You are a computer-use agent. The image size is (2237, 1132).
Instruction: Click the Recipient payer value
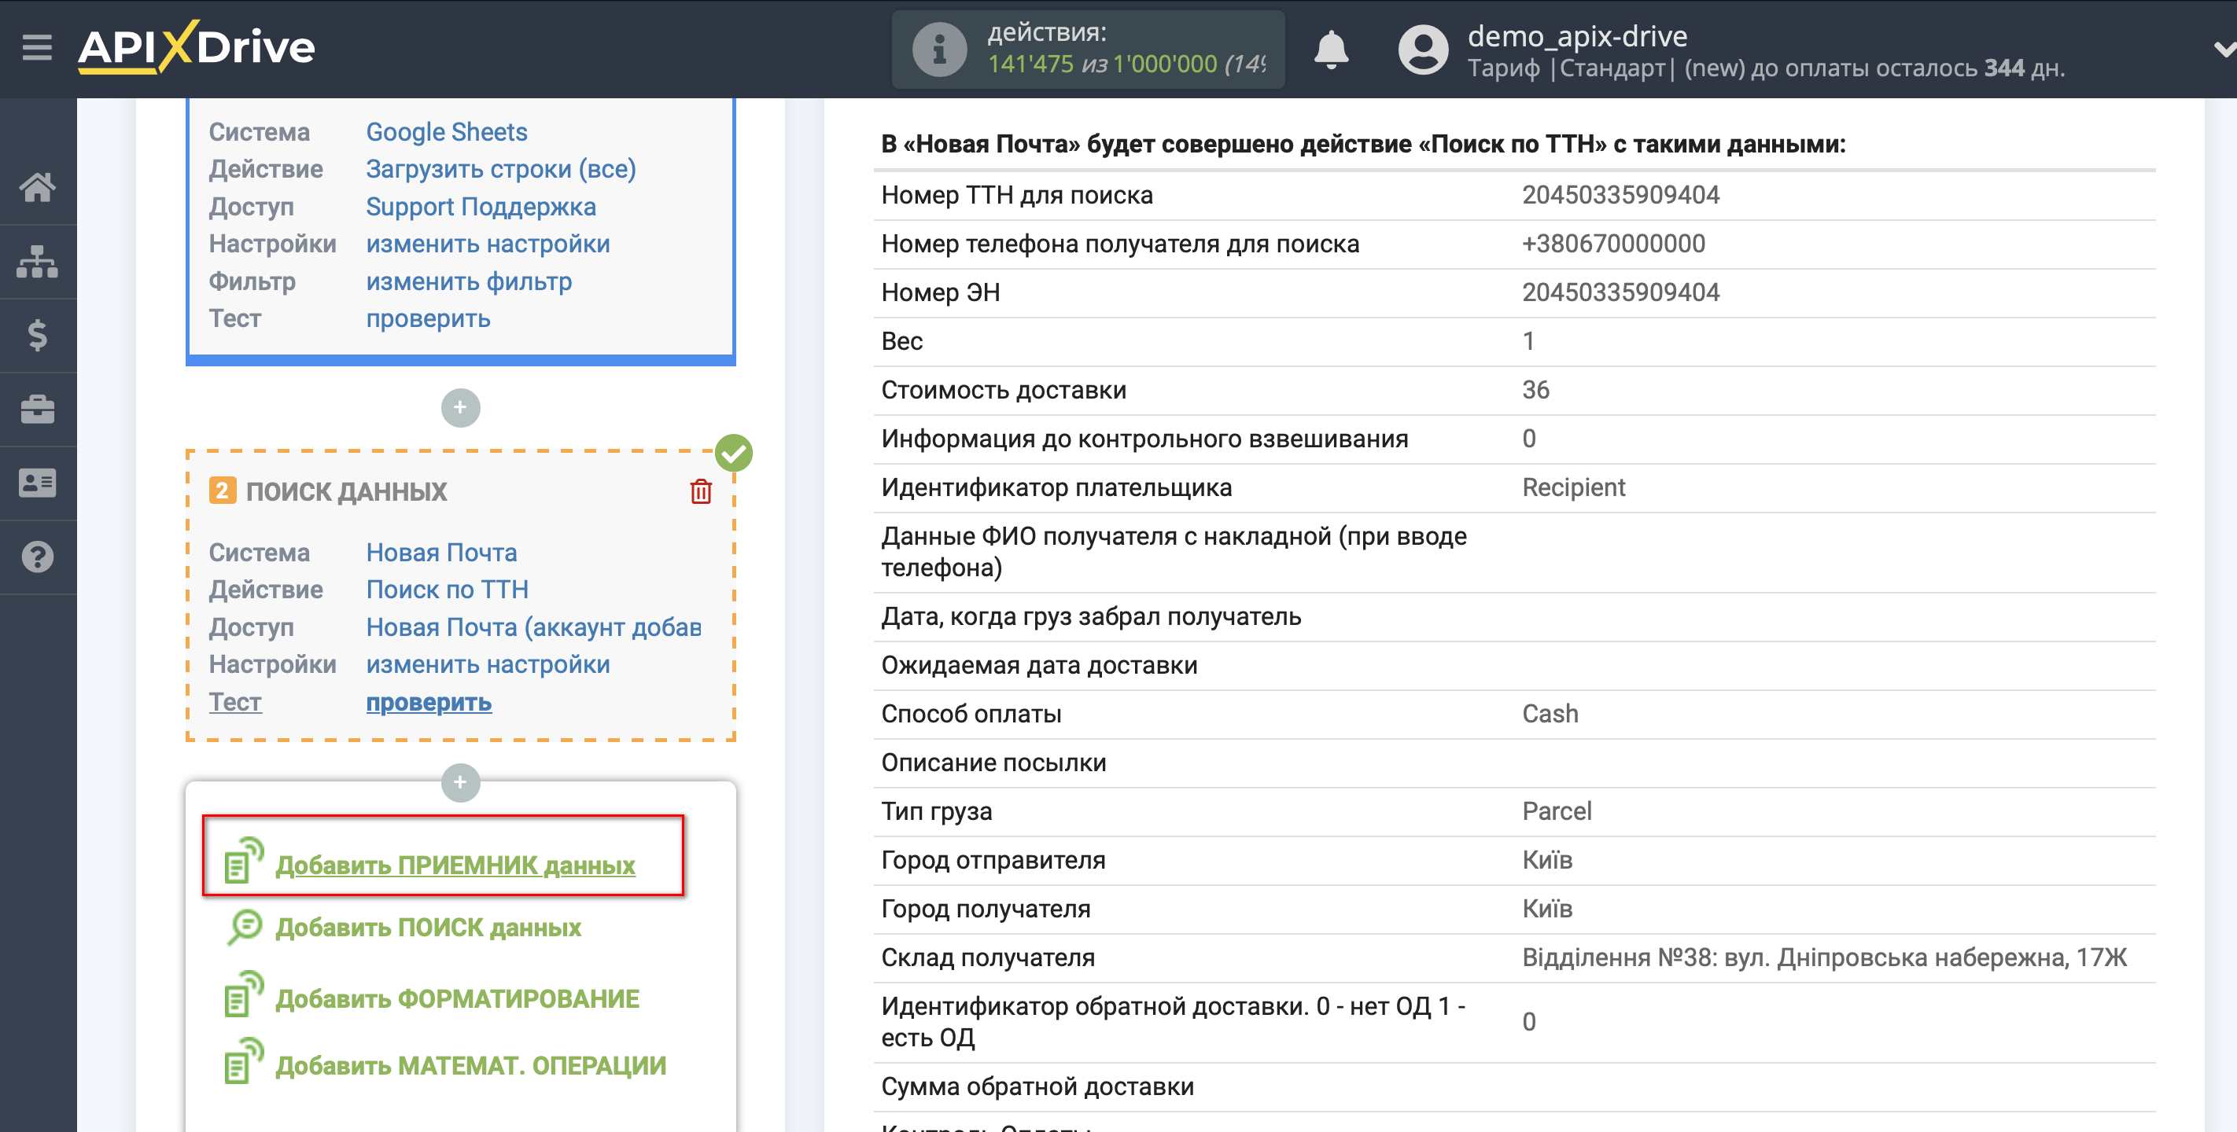click(1574, 487)
